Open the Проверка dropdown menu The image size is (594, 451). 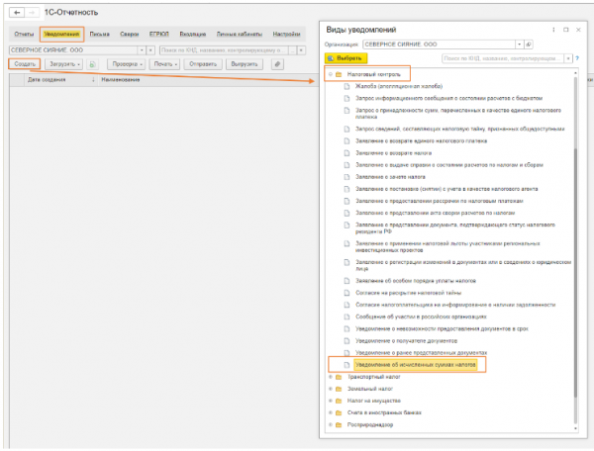click(126, 64)
